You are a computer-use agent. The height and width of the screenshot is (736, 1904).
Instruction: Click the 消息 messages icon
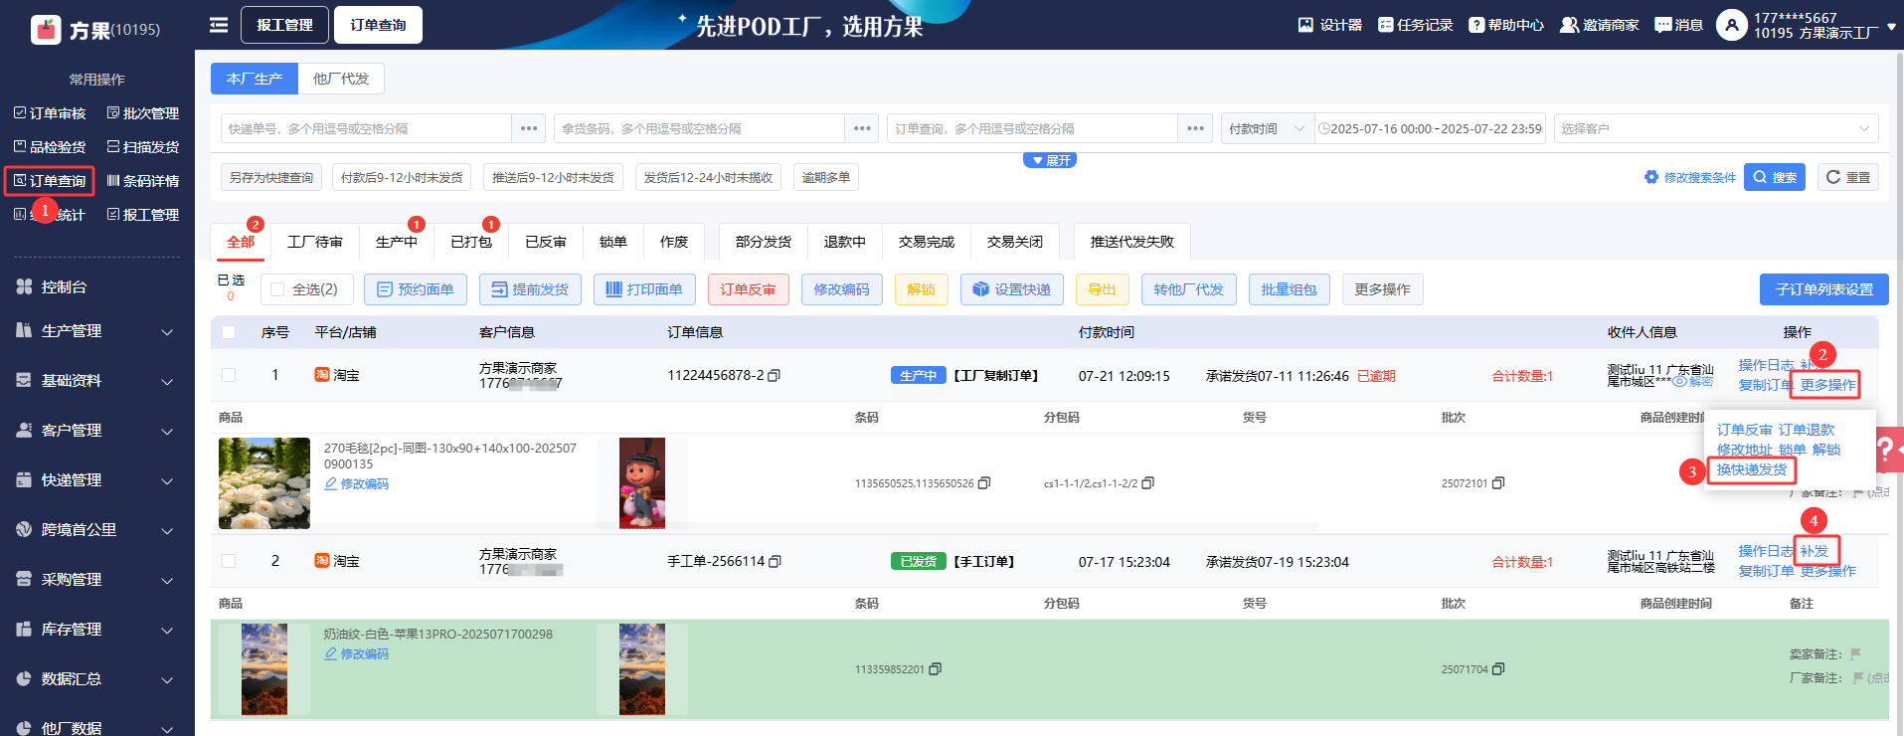(x=1662, y=25)
